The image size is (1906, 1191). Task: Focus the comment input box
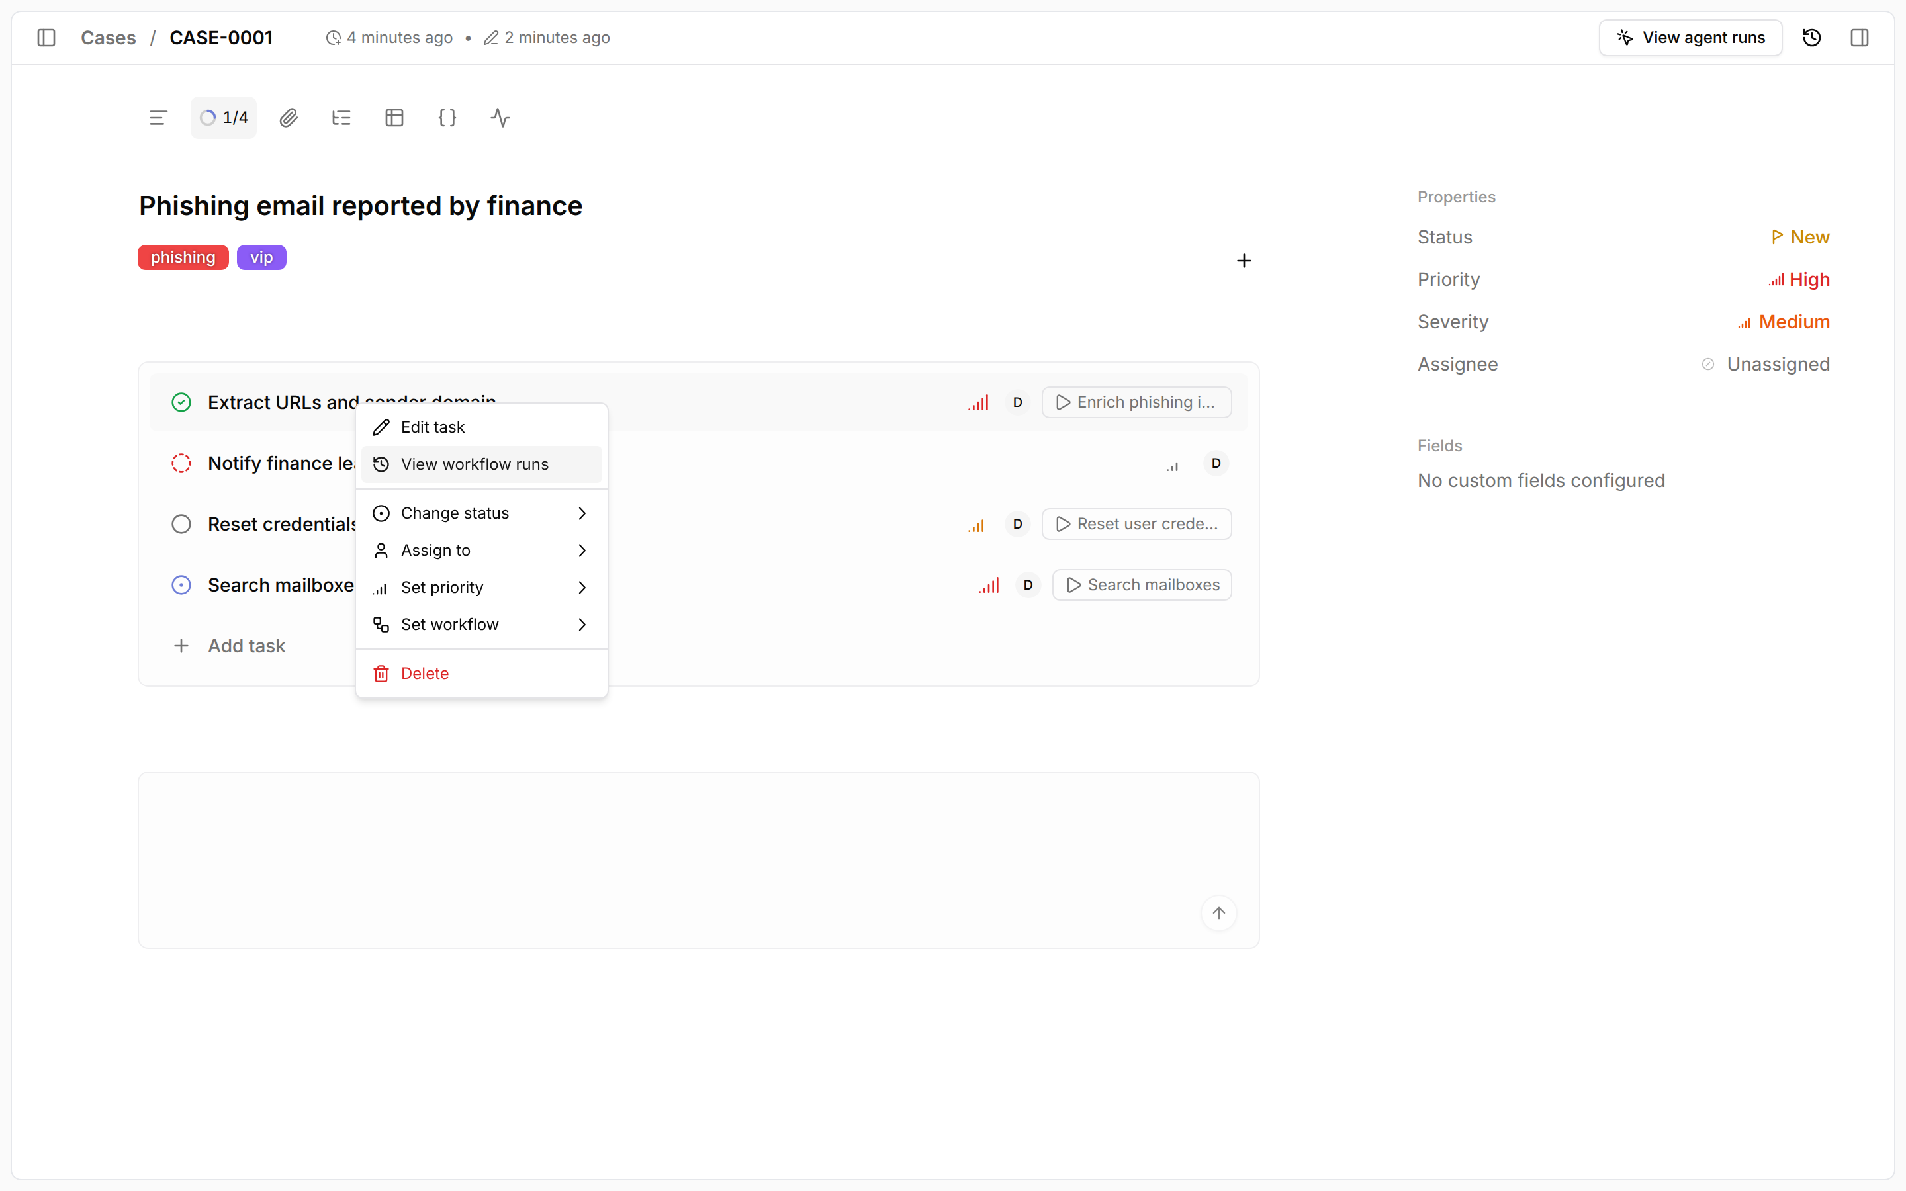698,860
